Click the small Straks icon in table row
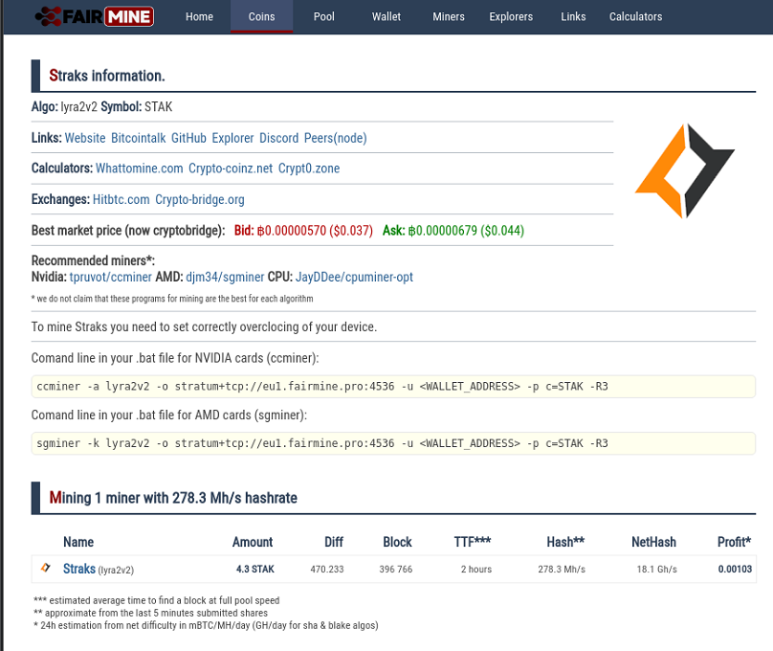Viewport: 773px width, 651px height. tap(45, 568)
